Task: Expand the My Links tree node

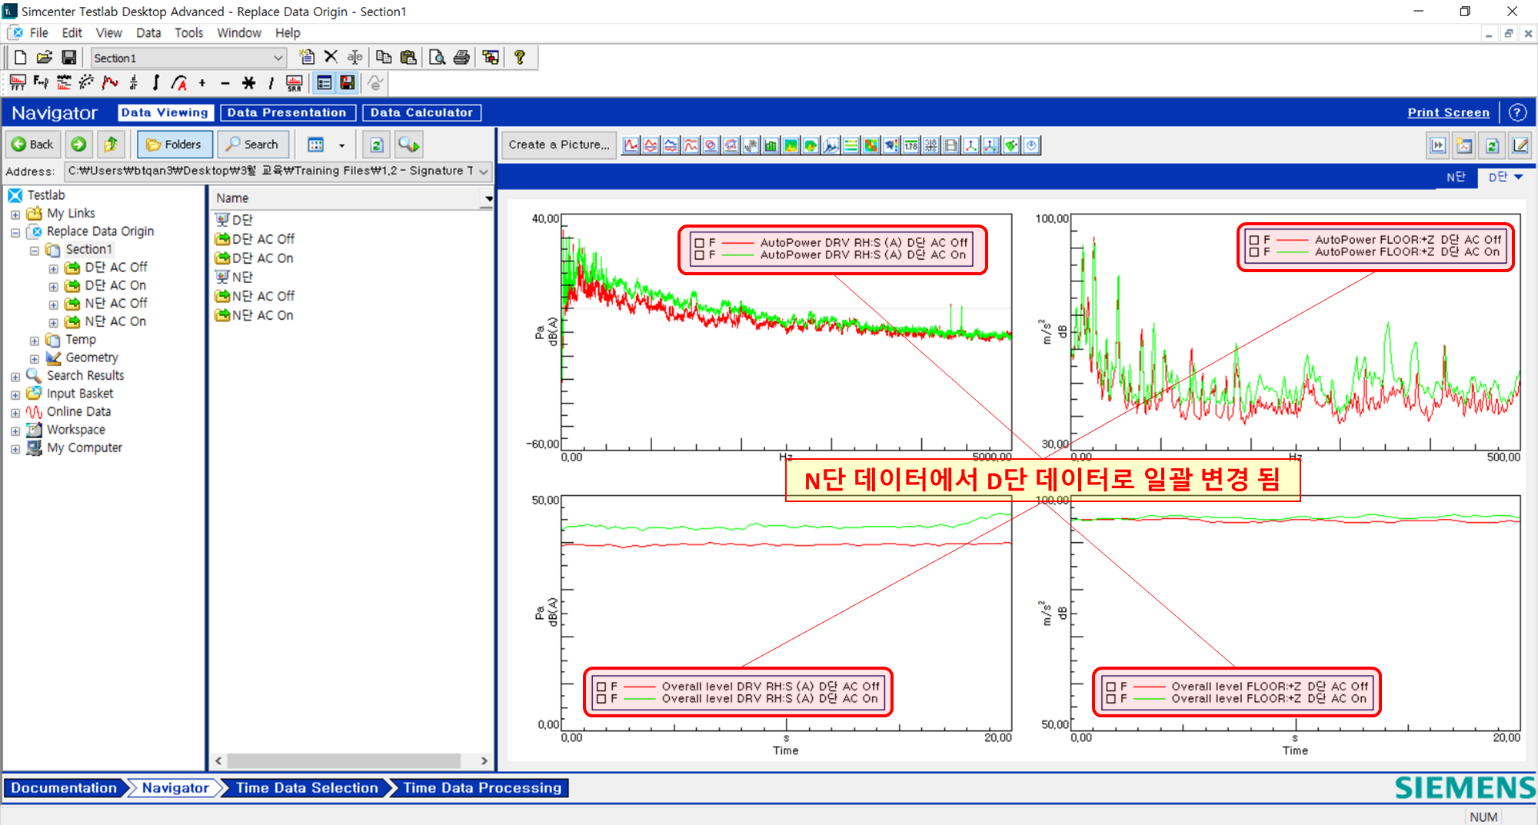Action: pyautogui.click(x=15, y=215)
